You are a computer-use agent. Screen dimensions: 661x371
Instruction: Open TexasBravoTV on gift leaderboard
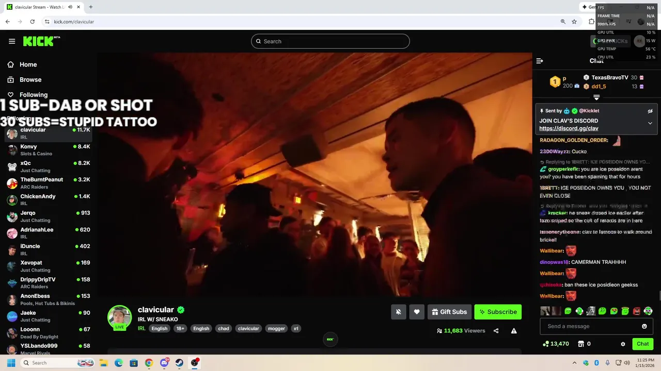[x=610, y=78]
